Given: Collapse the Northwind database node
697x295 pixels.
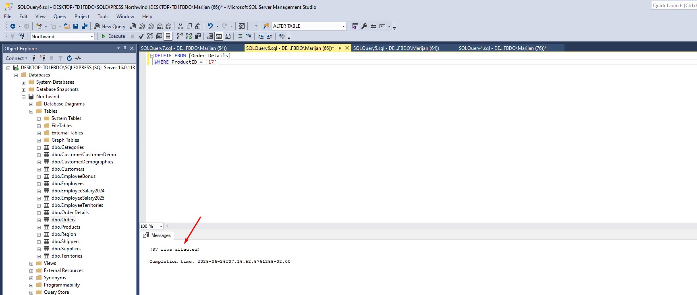Looking at the screenshot, I should 23,97.
